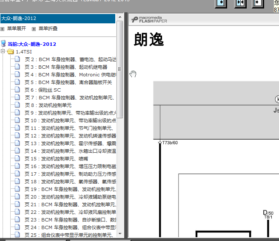Open 页 15 发动机控制单元、喷嘴 page
Screen dimensions: 279x241
pos(57,159)
